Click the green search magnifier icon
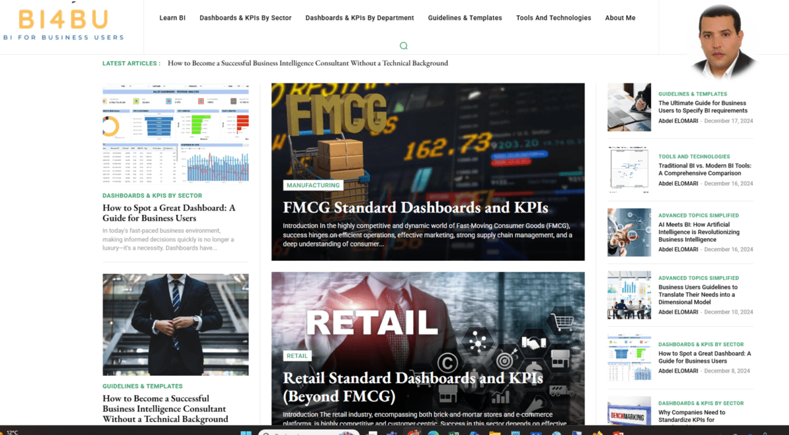 click(x=404, y=46)
